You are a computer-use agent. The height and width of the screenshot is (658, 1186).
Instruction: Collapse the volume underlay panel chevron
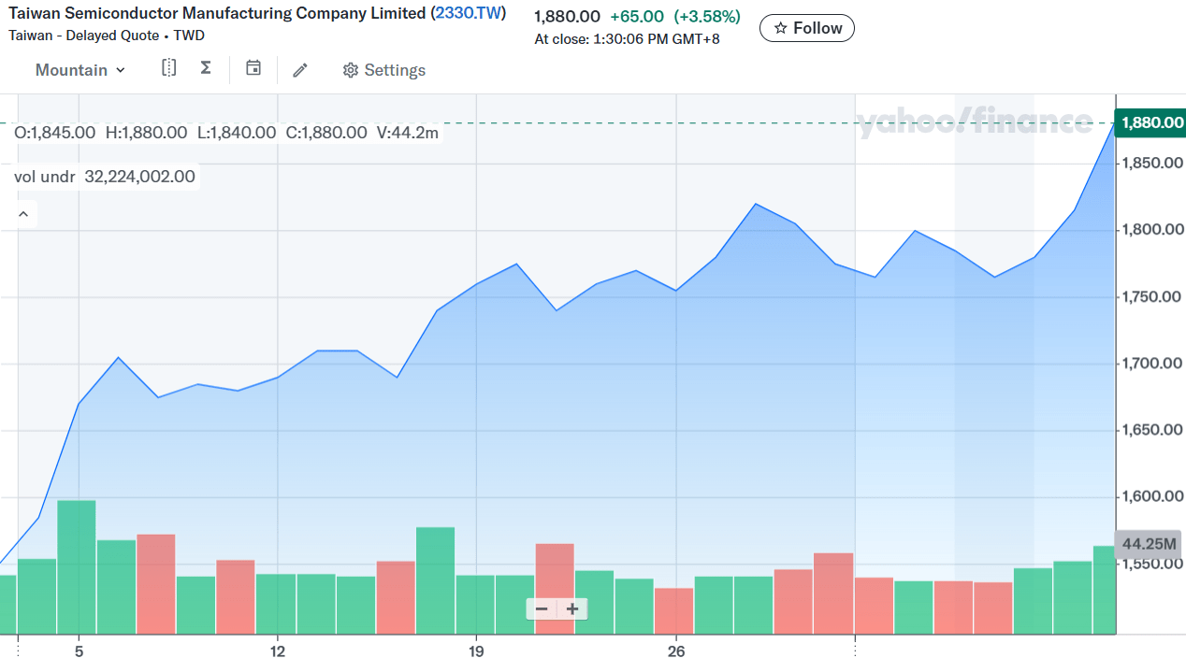pos(23,214)
